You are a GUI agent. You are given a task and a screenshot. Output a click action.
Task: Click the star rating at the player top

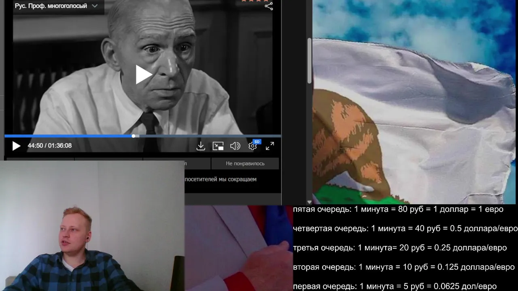pos(255,1)
